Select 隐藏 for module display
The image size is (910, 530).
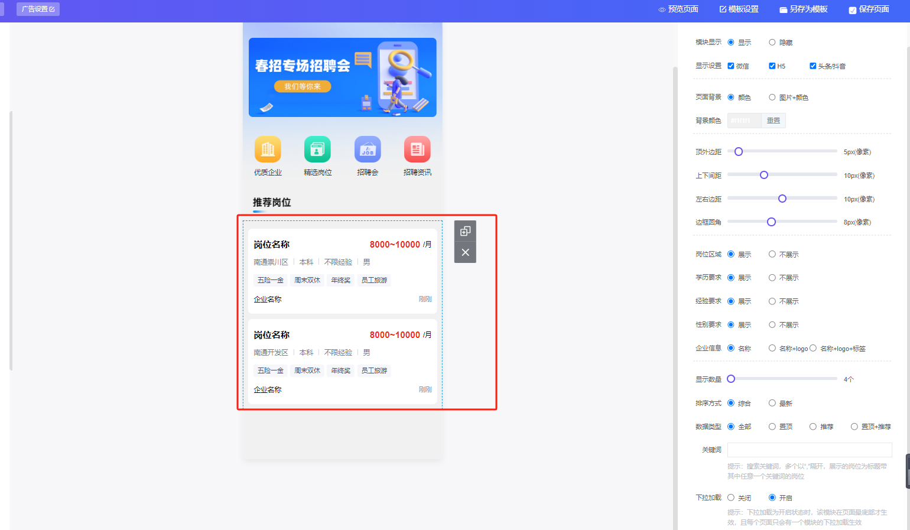click(x=772, y=43)
